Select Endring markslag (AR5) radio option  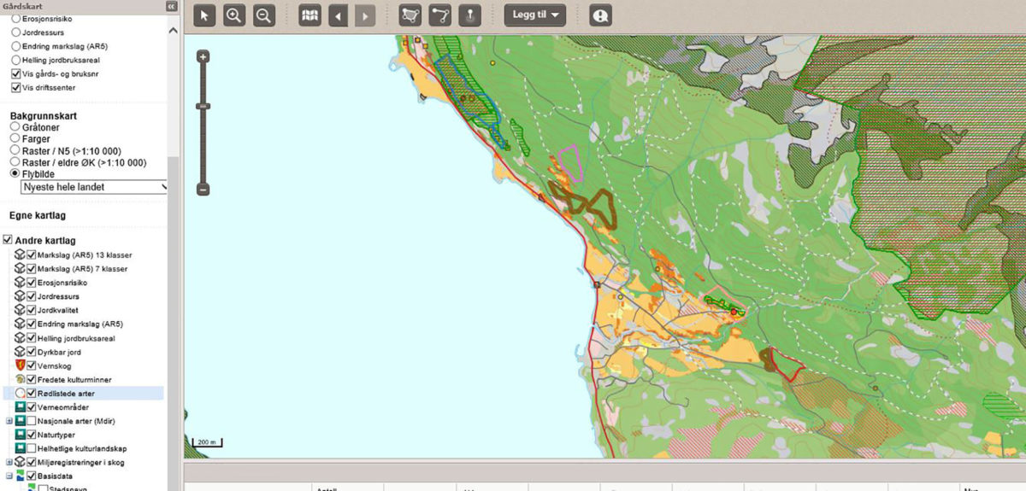15,46
